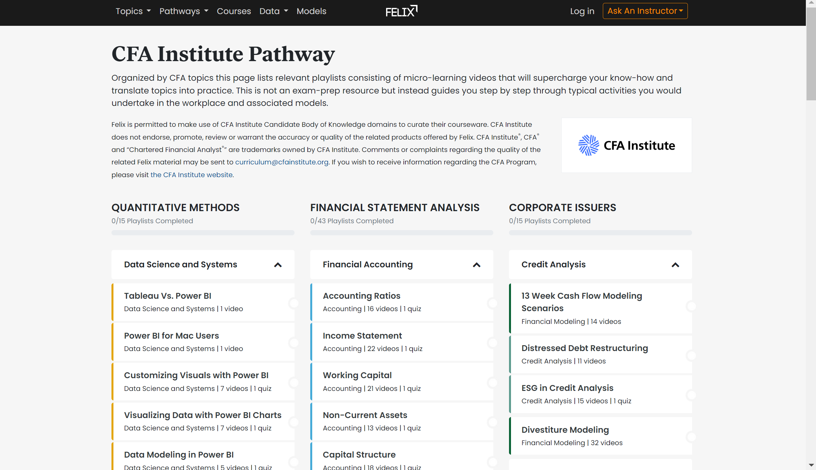Go to Courses page
The height and width of the screenshot is (470, 816).
click(x=234, y=11)
